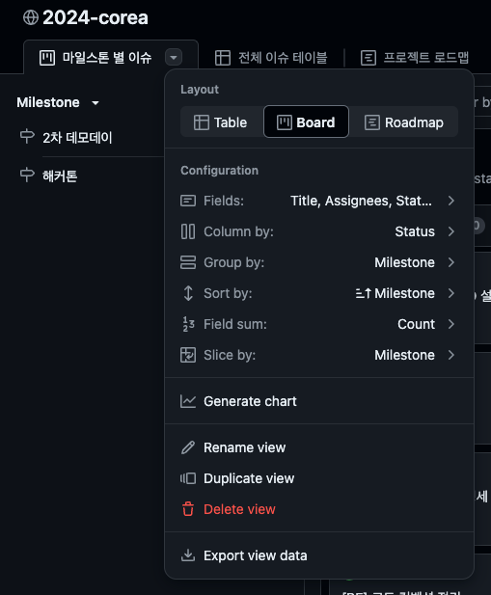Expand Column by chevron arrow
The image size is (491, 595).
451,231
